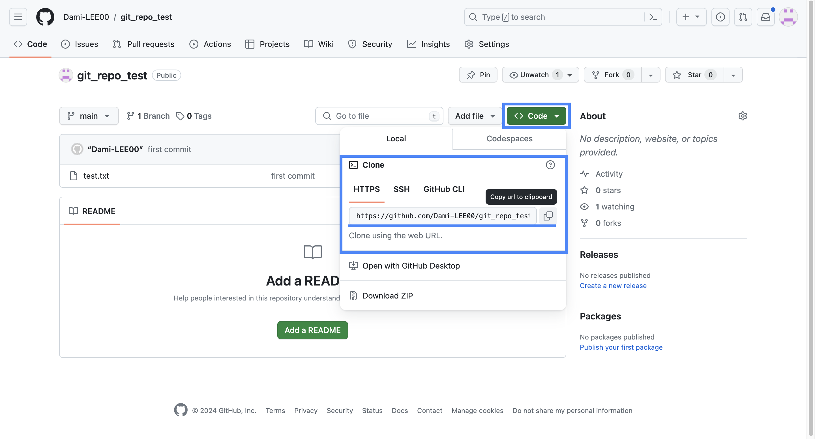Expand the Add file dropdown

pos(475,116)
